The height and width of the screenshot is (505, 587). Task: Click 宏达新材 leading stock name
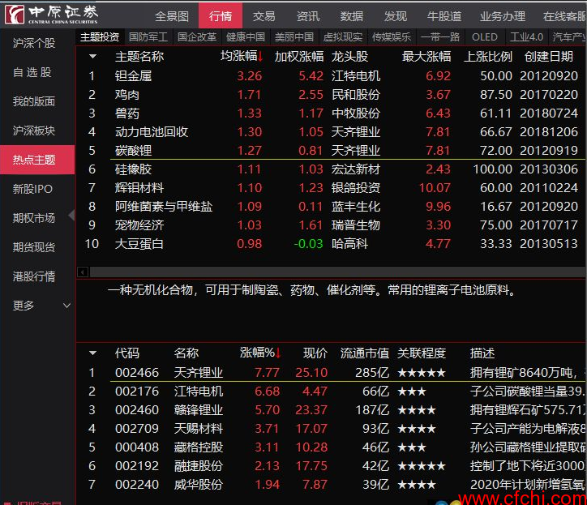pyautogui.click(x=356, y=169)
